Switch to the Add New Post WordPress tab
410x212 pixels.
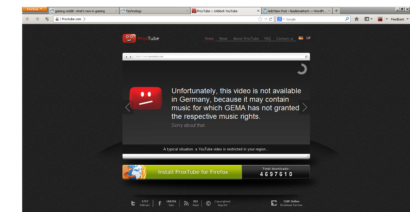point(297,11)
